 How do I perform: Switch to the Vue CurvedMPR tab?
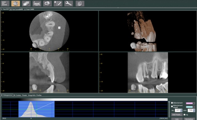17,9
